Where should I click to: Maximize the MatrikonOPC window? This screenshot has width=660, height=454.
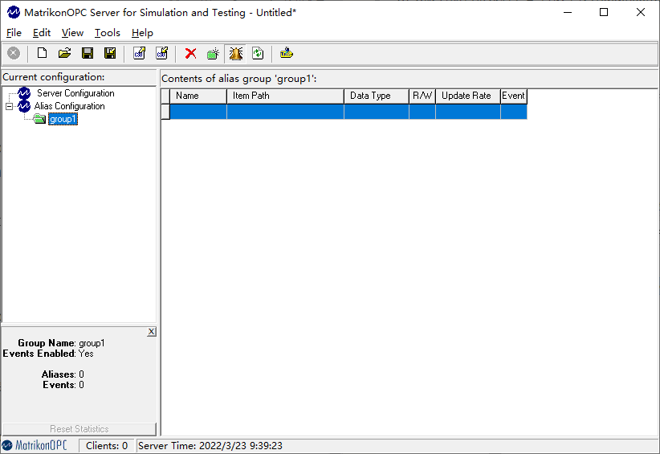pos(604,12)
